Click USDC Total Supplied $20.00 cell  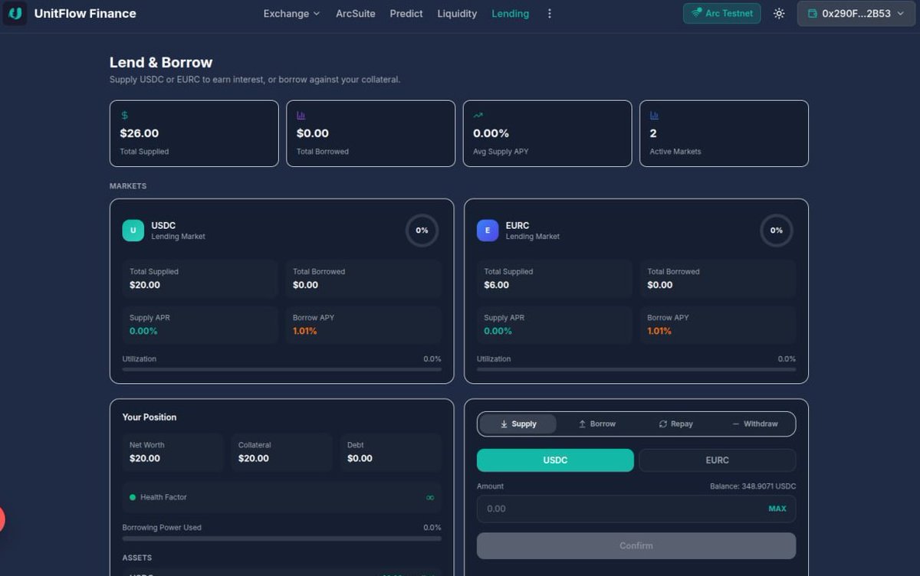[x=200, y=279]
